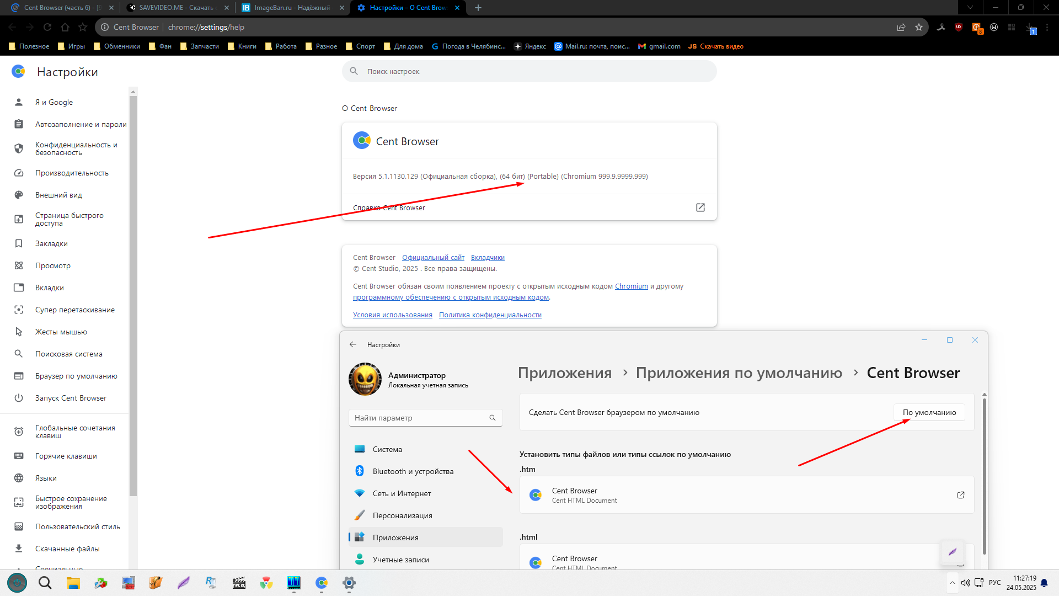
Task: Click the volume icon in system tray
Action: pyautogui.click(x=965, y=583)
